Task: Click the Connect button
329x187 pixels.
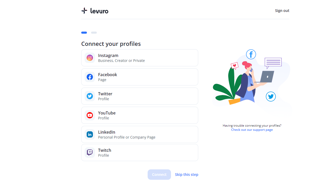Action: coord(159,174)
